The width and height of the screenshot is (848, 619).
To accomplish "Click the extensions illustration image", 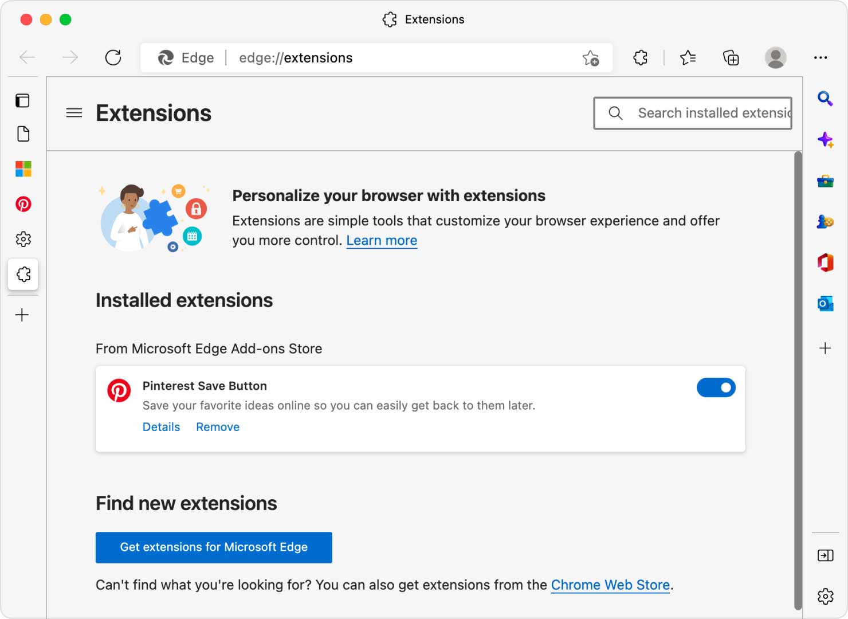I will [154, 218].
